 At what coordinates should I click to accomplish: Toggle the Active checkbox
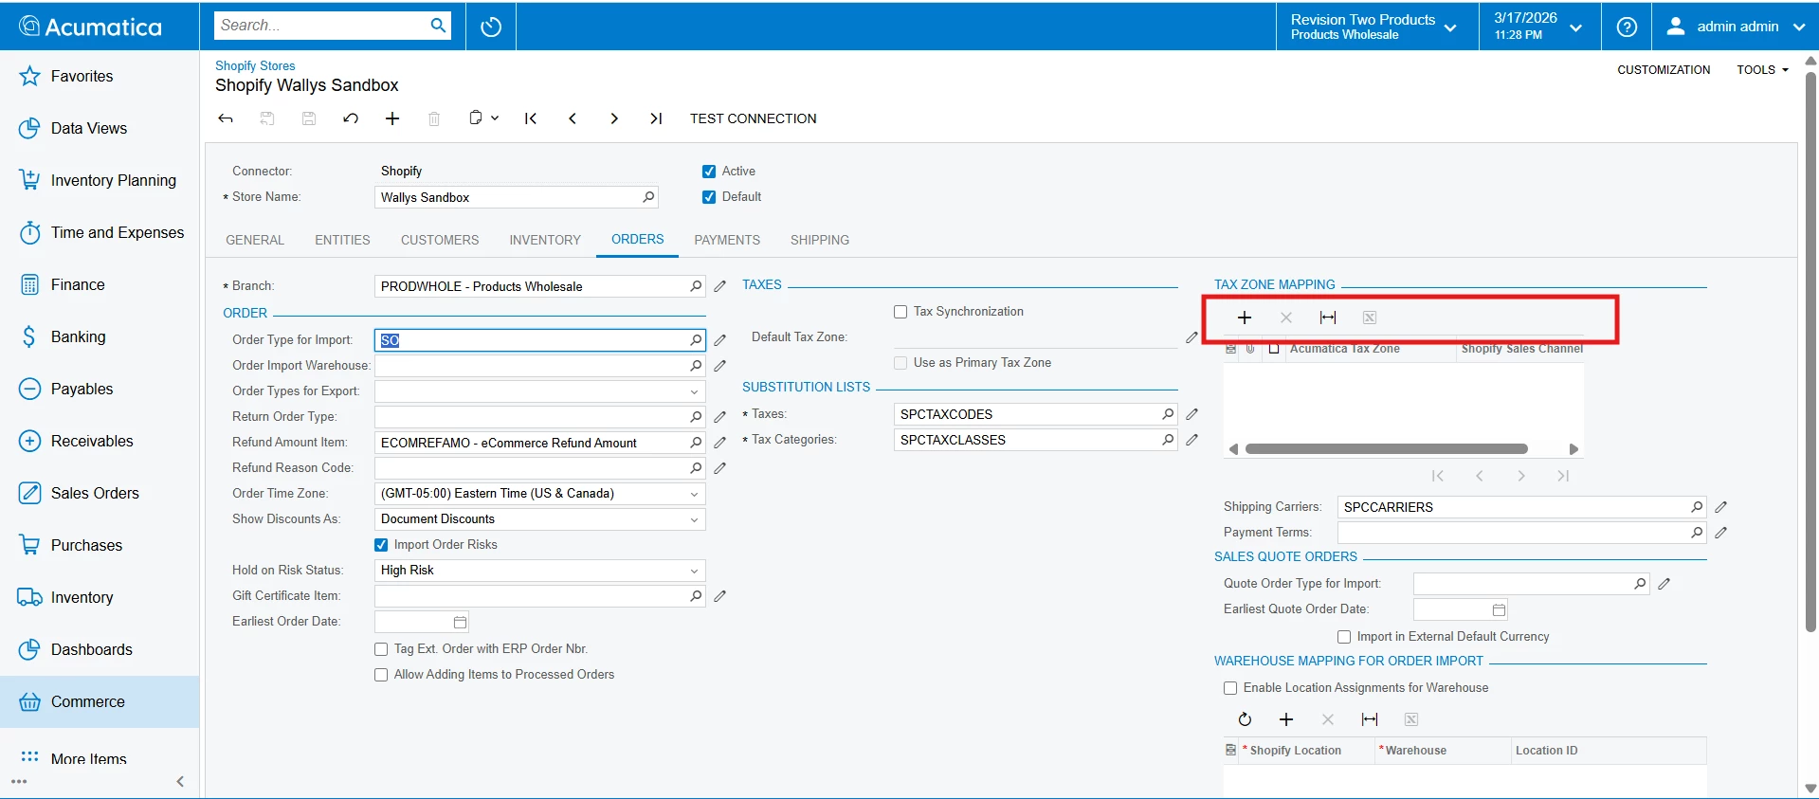[709, 172]
